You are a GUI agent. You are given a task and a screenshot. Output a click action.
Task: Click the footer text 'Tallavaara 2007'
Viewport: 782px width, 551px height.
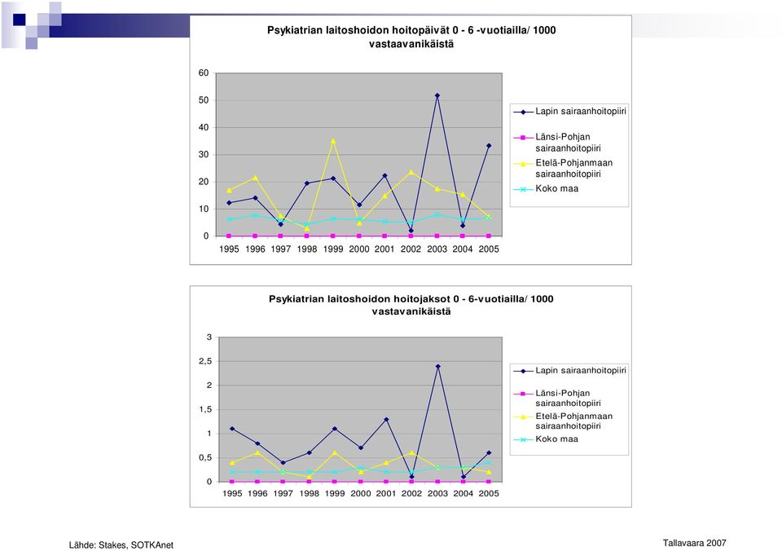pos(694,543)
